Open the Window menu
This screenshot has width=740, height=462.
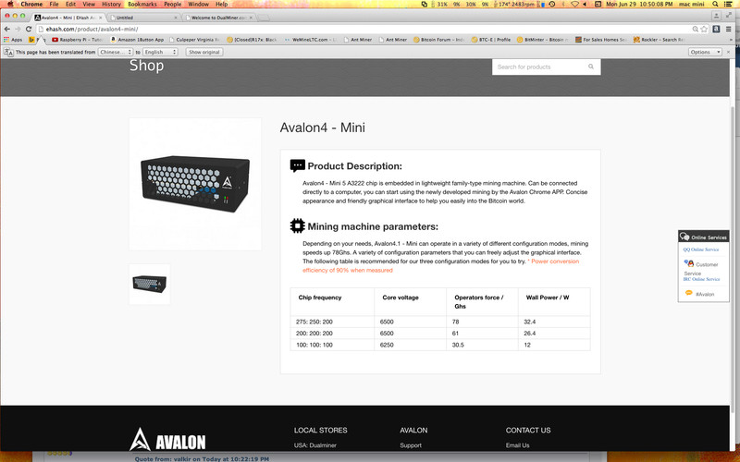pos(198,4)
